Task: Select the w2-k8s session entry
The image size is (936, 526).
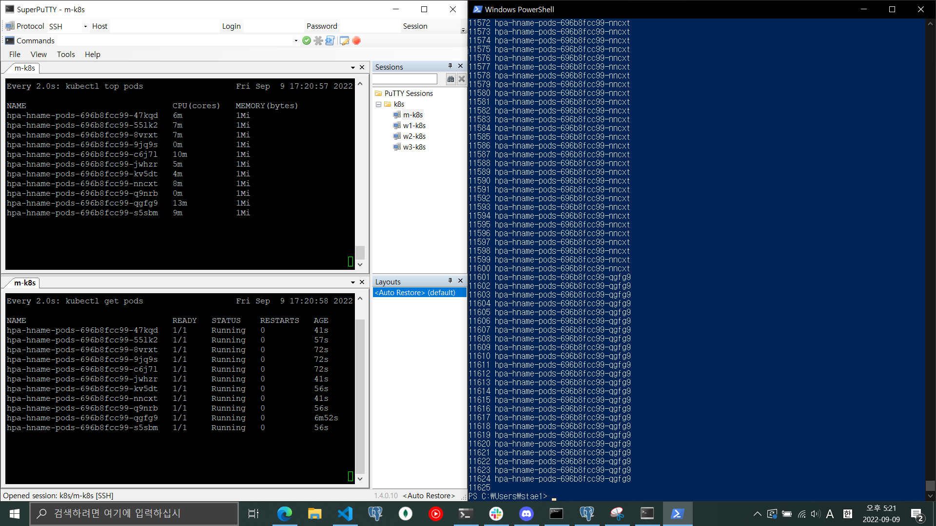Action: point(414,136)
